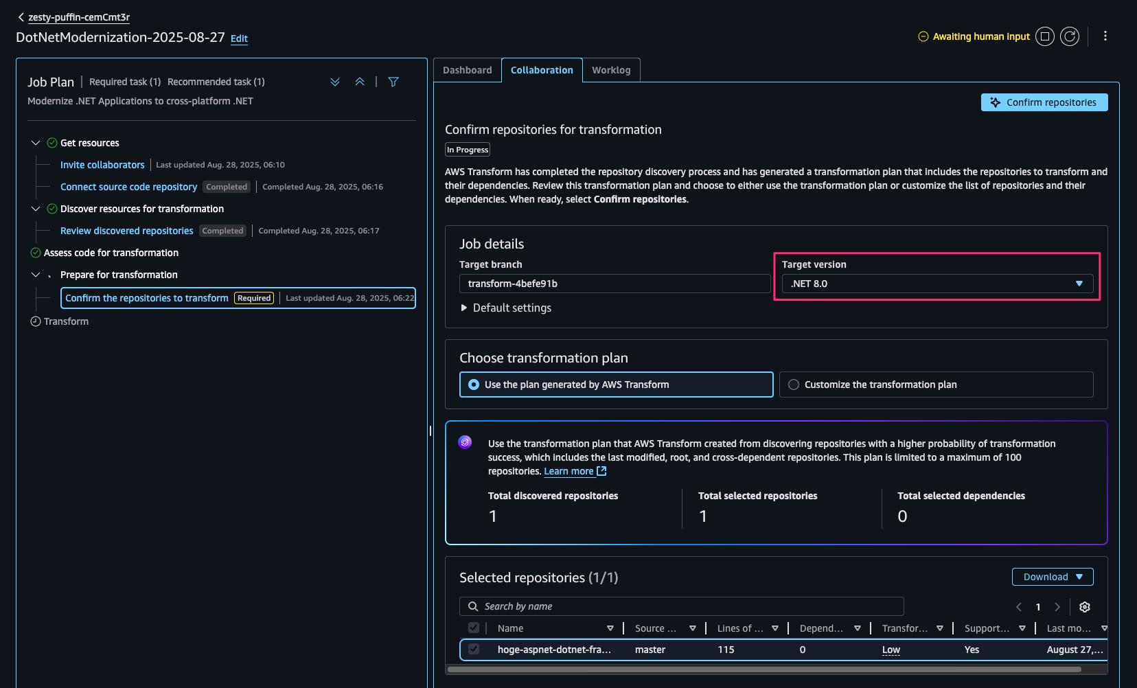Click the Awaiting human input status icon
The image size is (1137, 688).
point(923,36)
